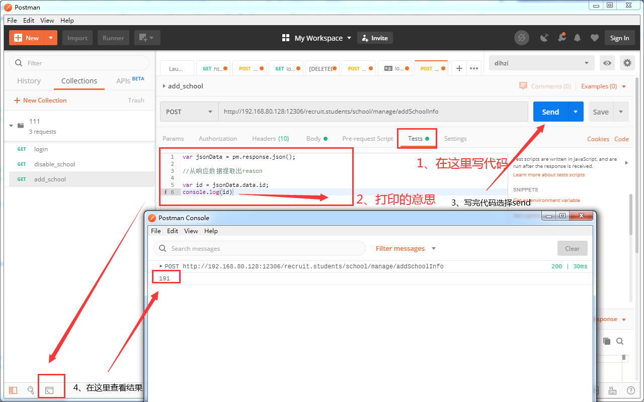
Task: Open the login request in the sidebar
Action: click(x=41, y=149)
